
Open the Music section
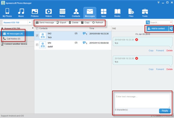[x=21, y=12]
